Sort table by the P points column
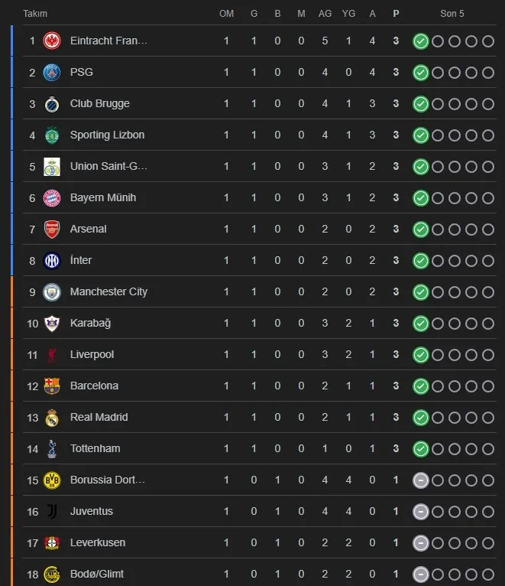 point(396,14)
